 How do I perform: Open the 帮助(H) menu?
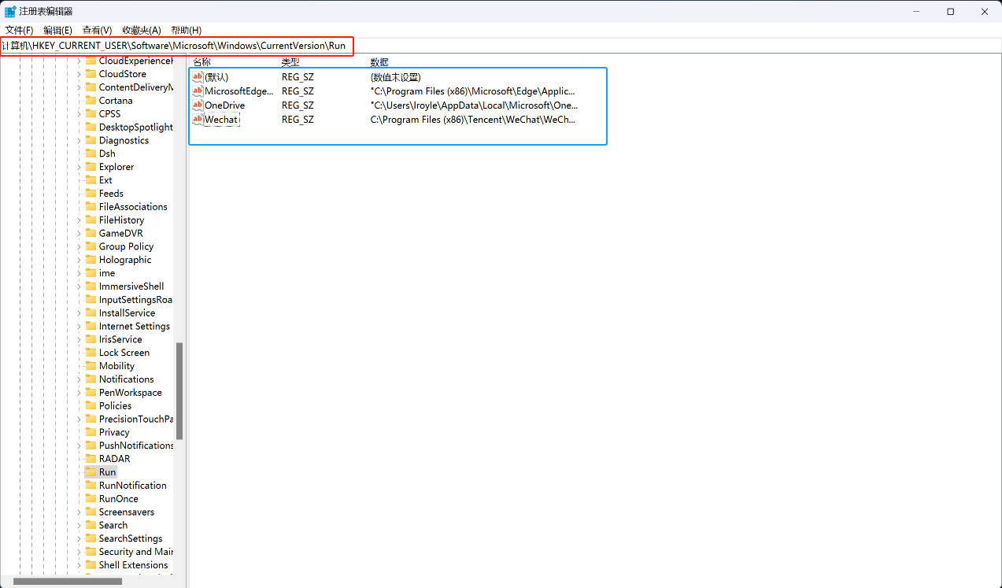(185, 30)
